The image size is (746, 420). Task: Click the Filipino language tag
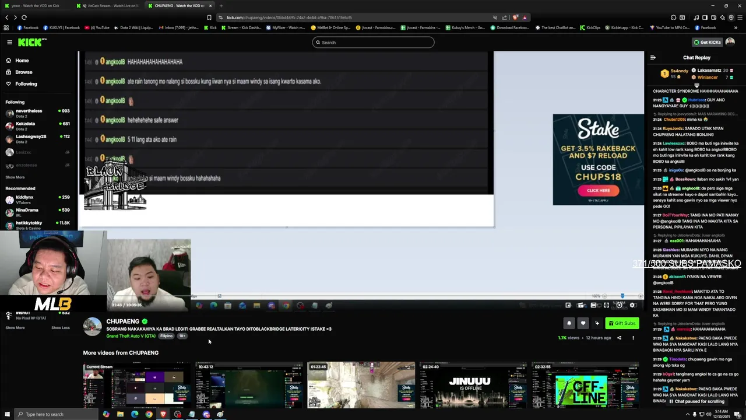coord(167,336)
